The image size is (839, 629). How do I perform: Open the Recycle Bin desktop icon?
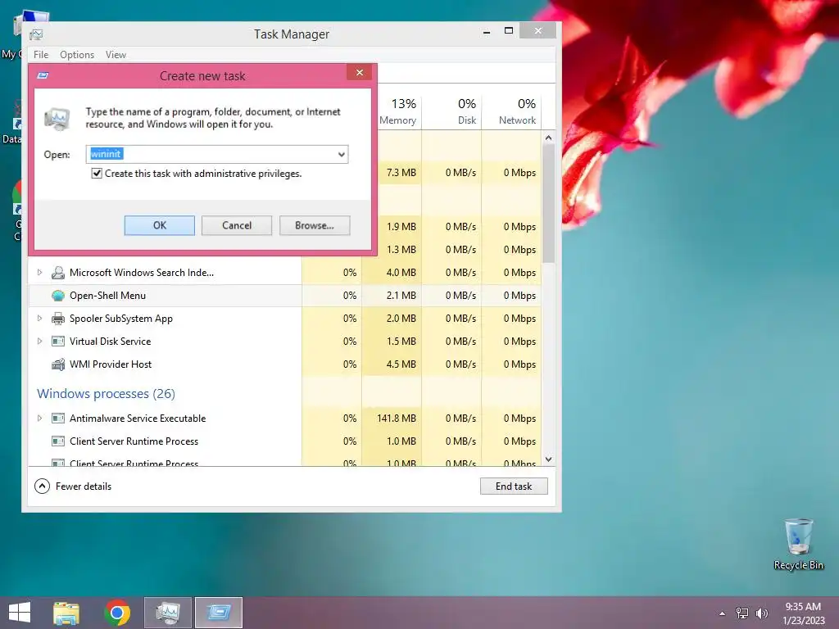798,545
